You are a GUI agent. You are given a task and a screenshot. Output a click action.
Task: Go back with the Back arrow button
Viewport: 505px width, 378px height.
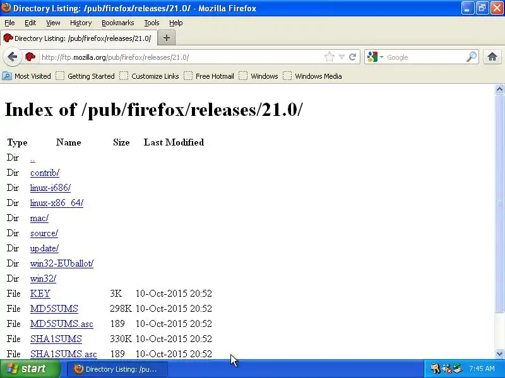[12, 57]
